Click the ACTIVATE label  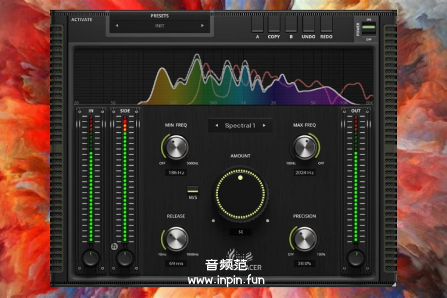point(82,20)
